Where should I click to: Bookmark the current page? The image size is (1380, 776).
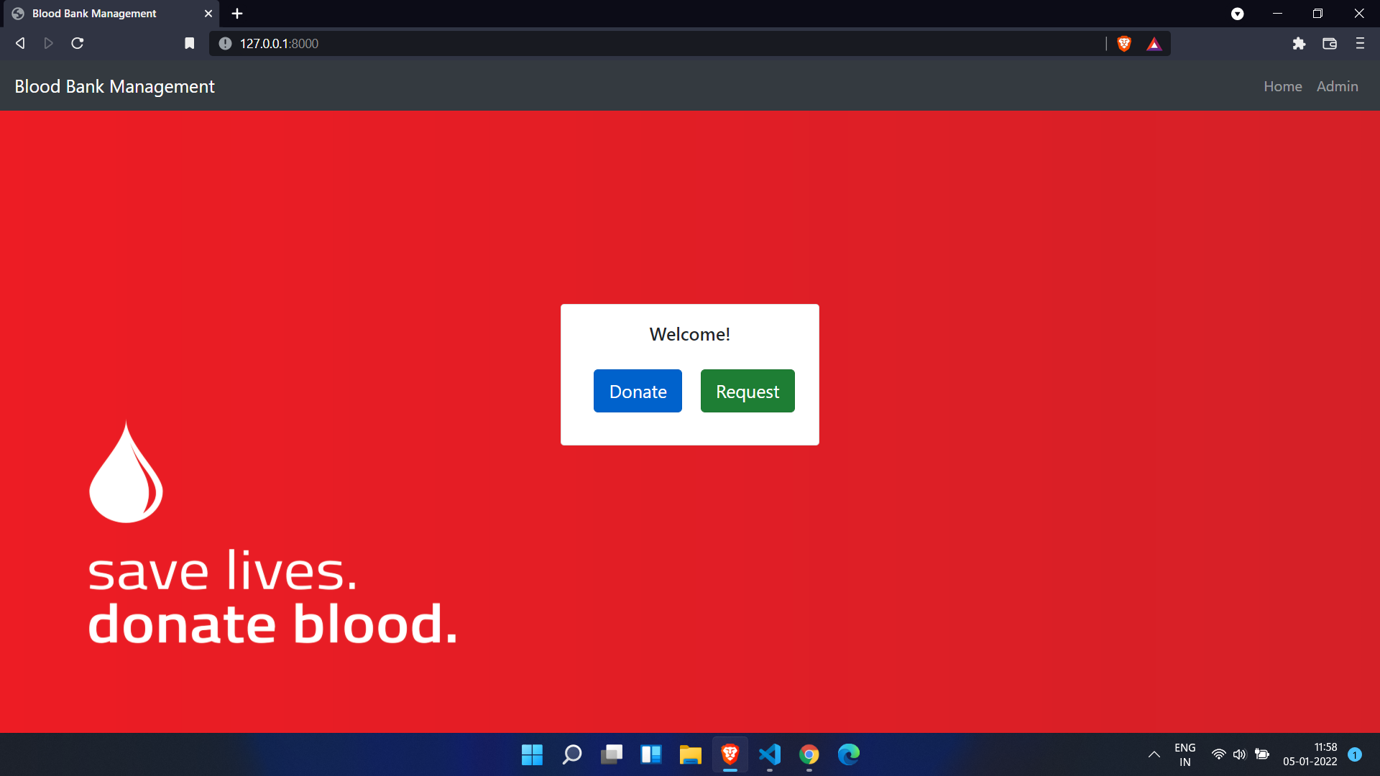click(189, 43)
